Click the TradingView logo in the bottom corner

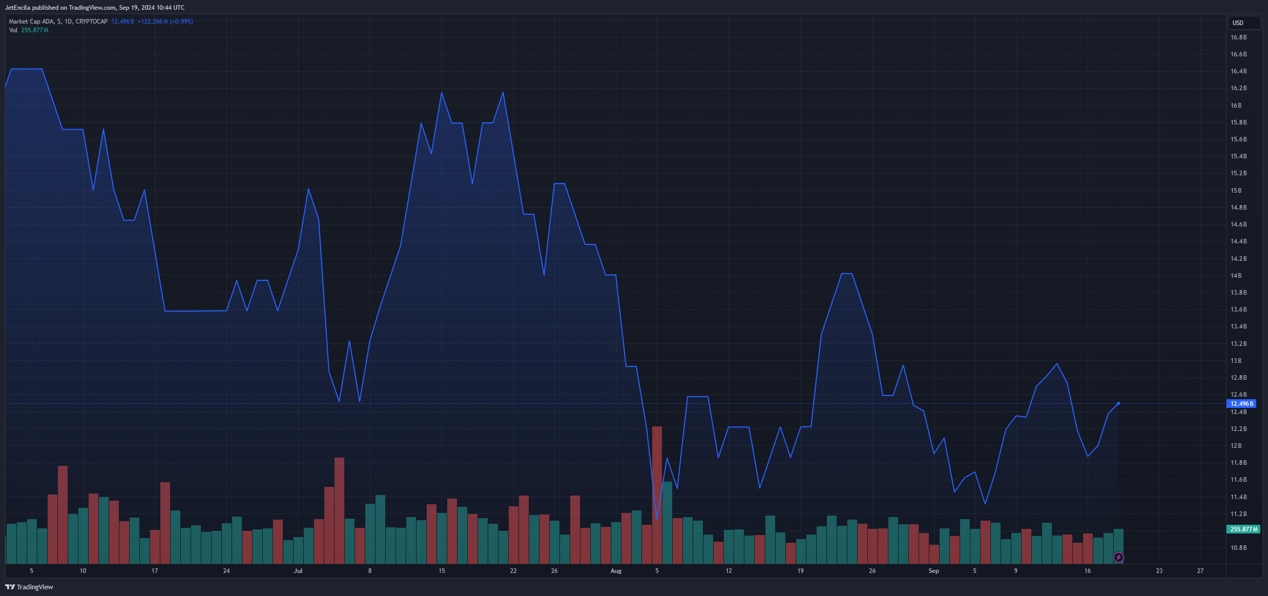(x=29, y=587)
